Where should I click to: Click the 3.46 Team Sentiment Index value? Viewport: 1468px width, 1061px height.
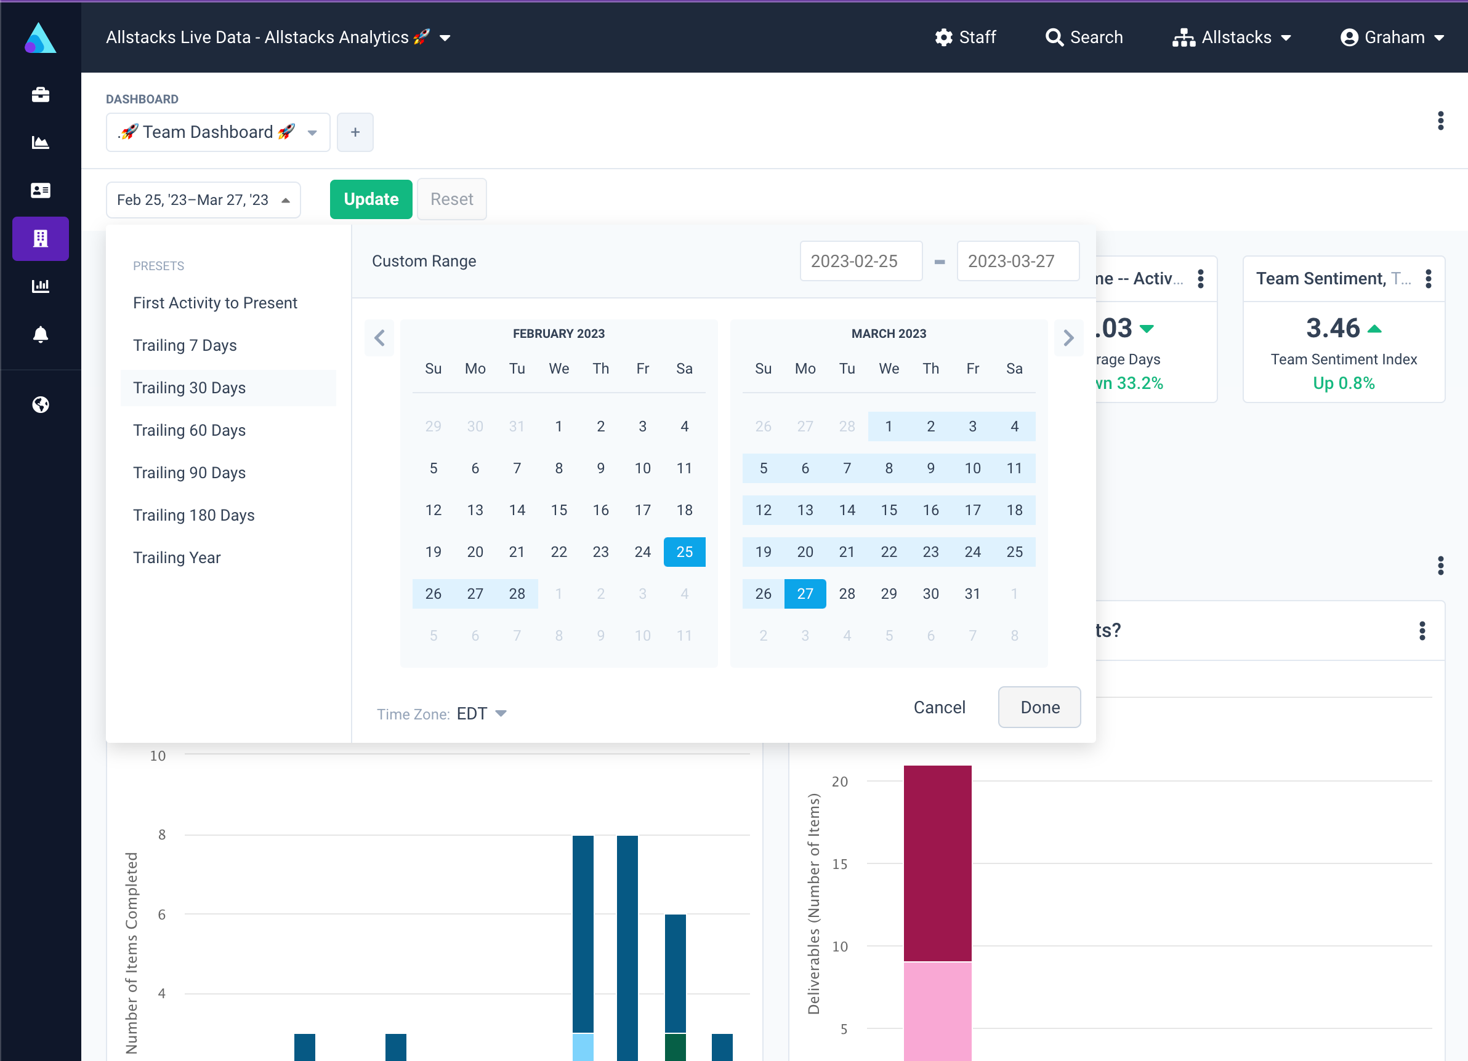[x=1333, y=329]
